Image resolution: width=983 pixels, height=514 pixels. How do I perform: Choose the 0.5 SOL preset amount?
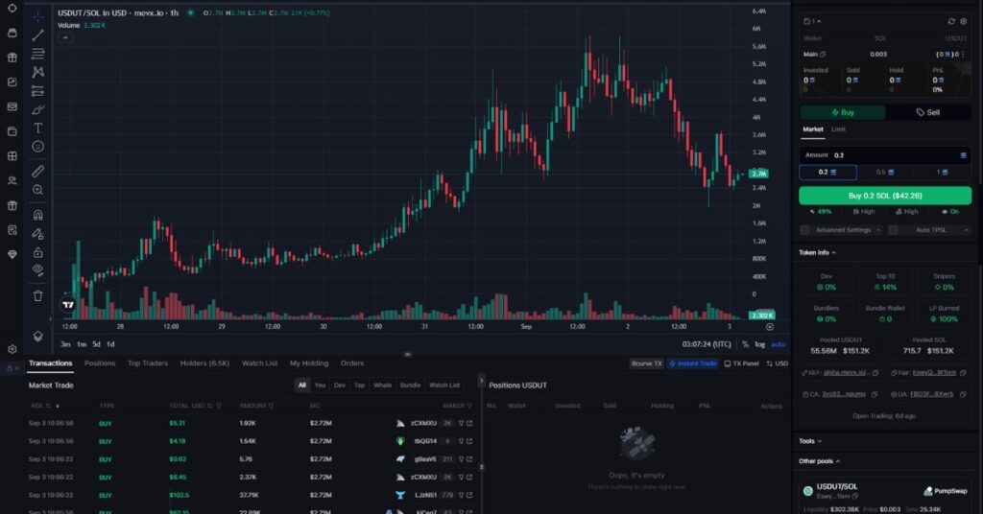[x=884, y=173]
